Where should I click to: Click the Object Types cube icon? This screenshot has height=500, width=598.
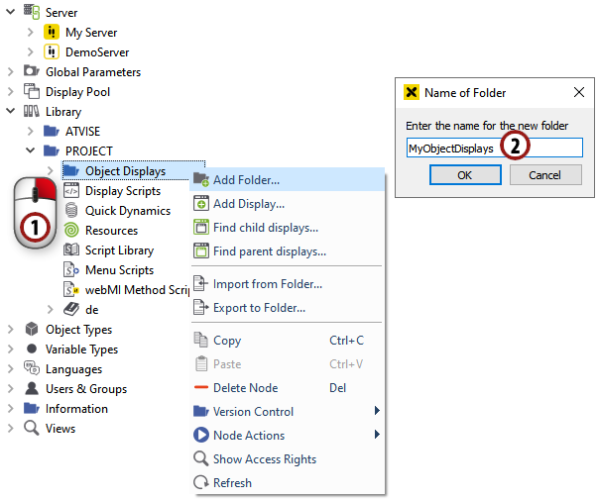click(32, 329)
